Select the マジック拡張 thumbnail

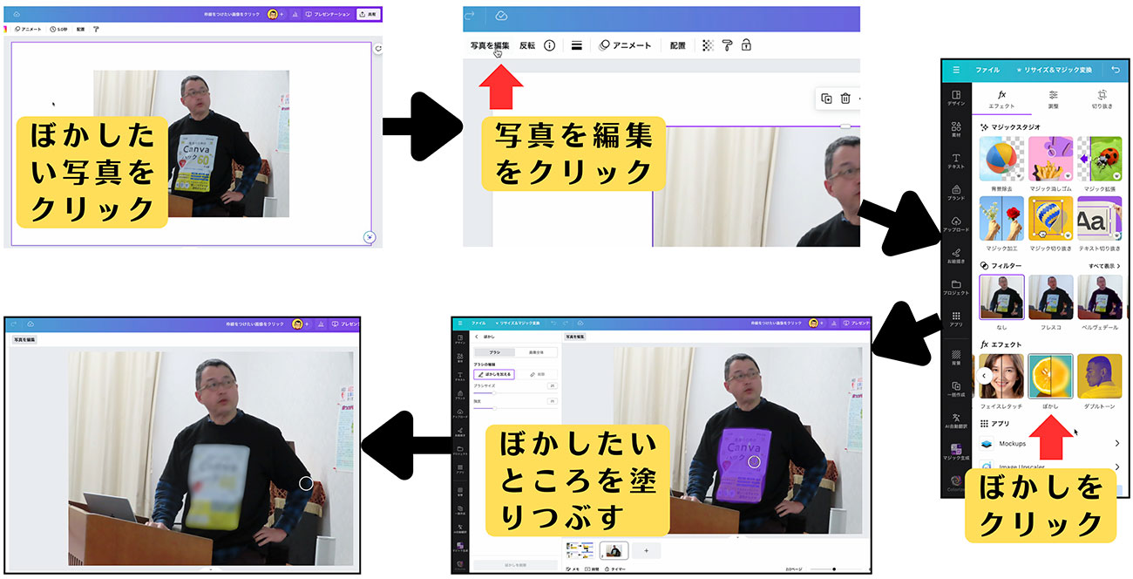1099,159
